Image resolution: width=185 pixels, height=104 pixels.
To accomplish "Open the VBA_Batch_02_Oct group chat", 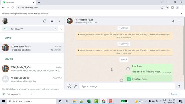I will click(x=32, y=69).
